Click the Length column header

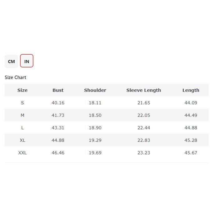click(191, 90)
